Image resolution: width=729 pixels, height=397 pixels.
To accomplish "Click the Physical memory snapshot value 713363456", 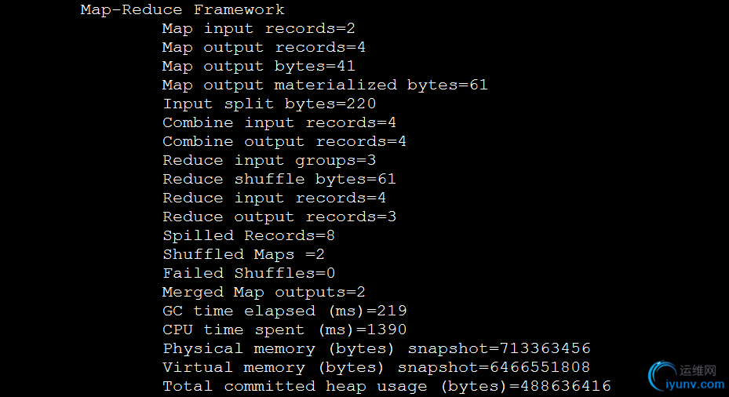I will [545, 348].
